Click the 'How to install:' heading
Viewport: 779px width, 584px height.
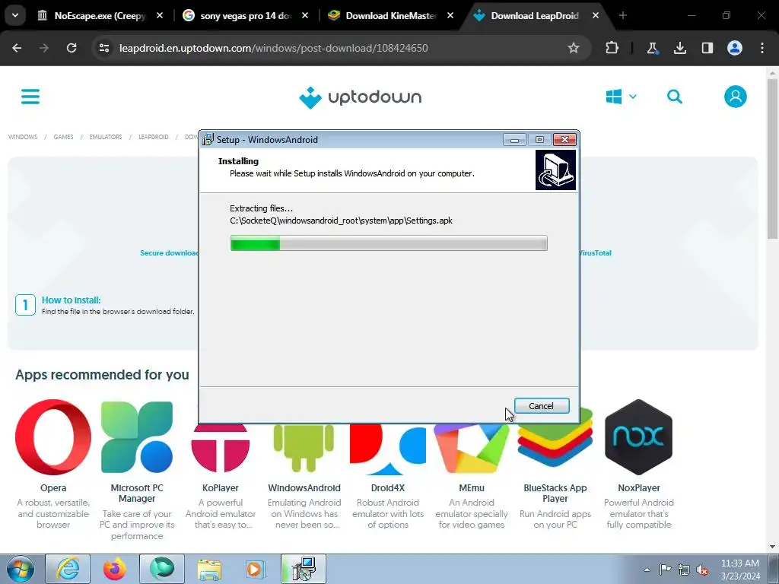[x=71, y=300]
